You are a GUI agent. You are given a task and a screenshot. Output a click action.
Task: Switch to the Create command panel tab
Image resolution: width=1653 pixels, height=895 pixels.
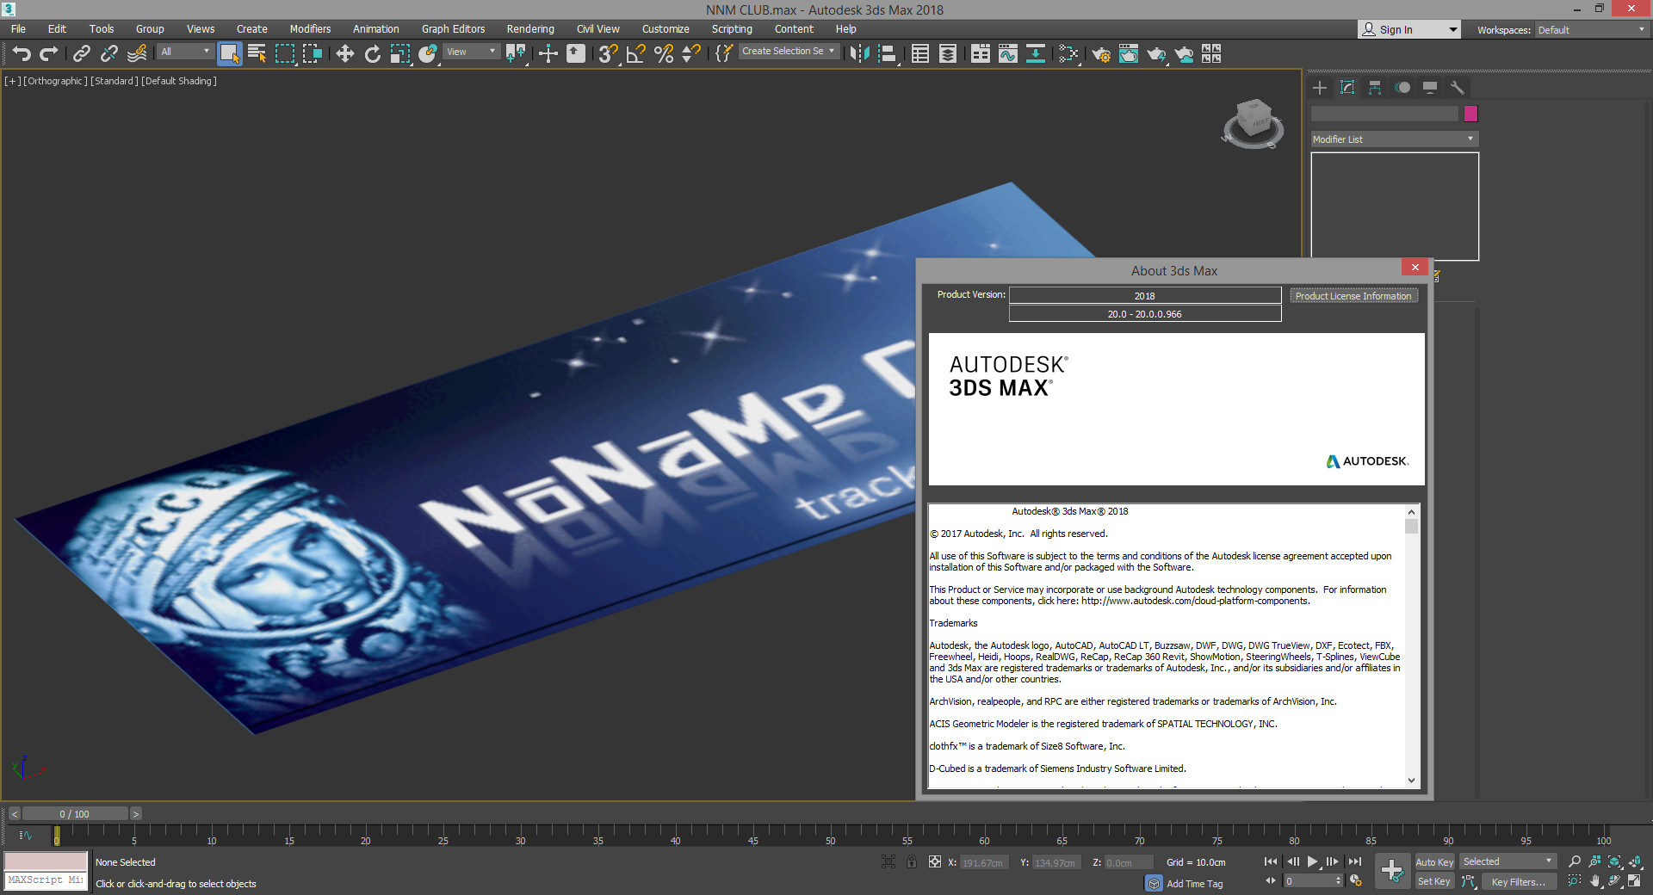point(1320,88)
